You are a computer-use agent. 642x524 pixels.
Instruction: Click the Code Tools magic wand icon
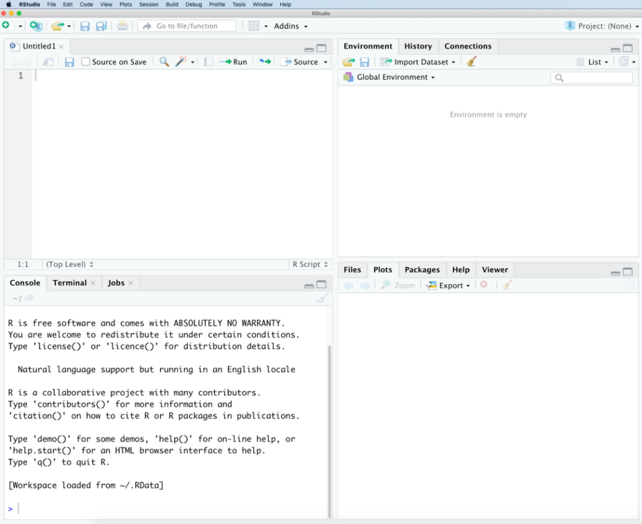point(181,62)
